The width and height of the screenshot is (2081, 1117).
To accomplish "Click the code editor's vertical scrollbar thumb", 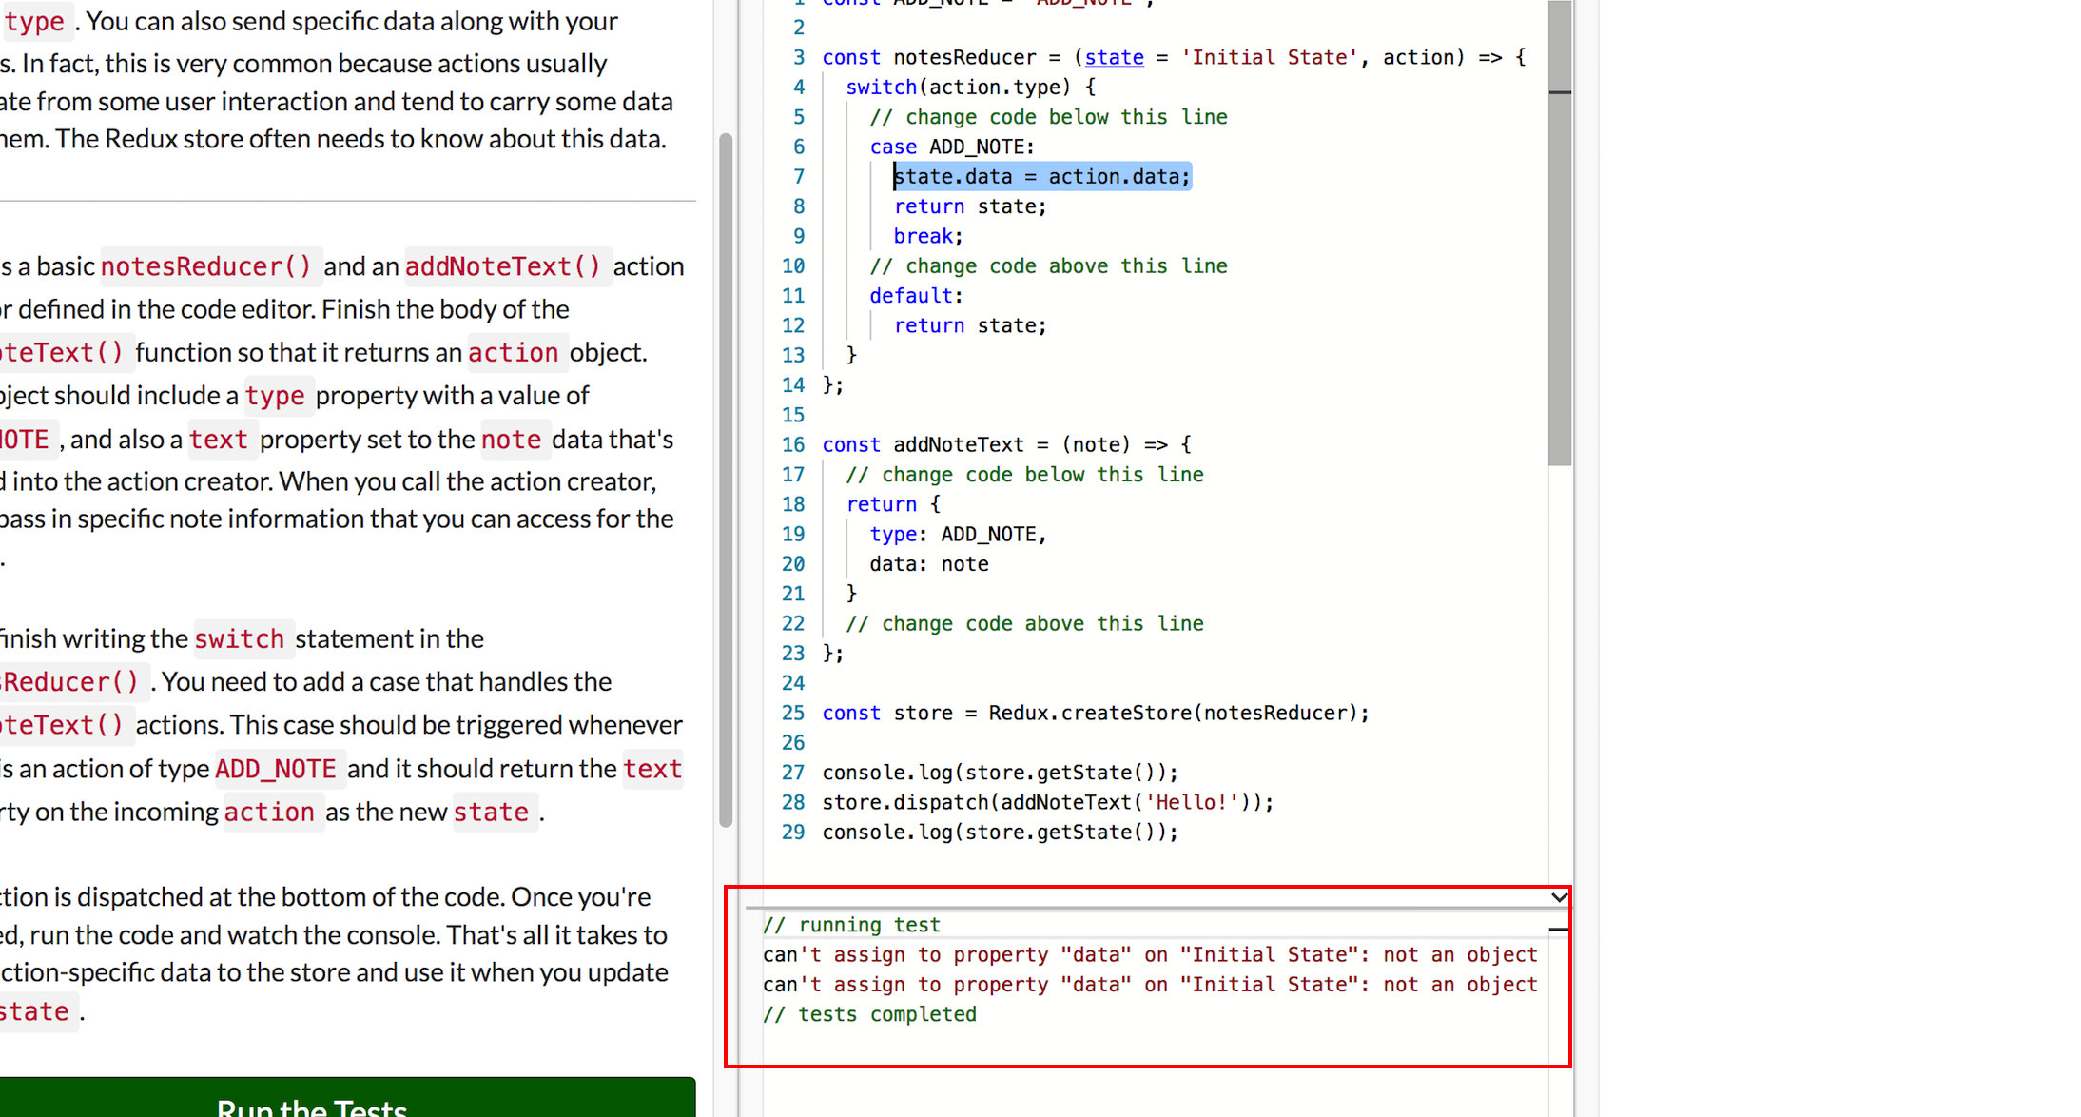I will coord(1560,233).
